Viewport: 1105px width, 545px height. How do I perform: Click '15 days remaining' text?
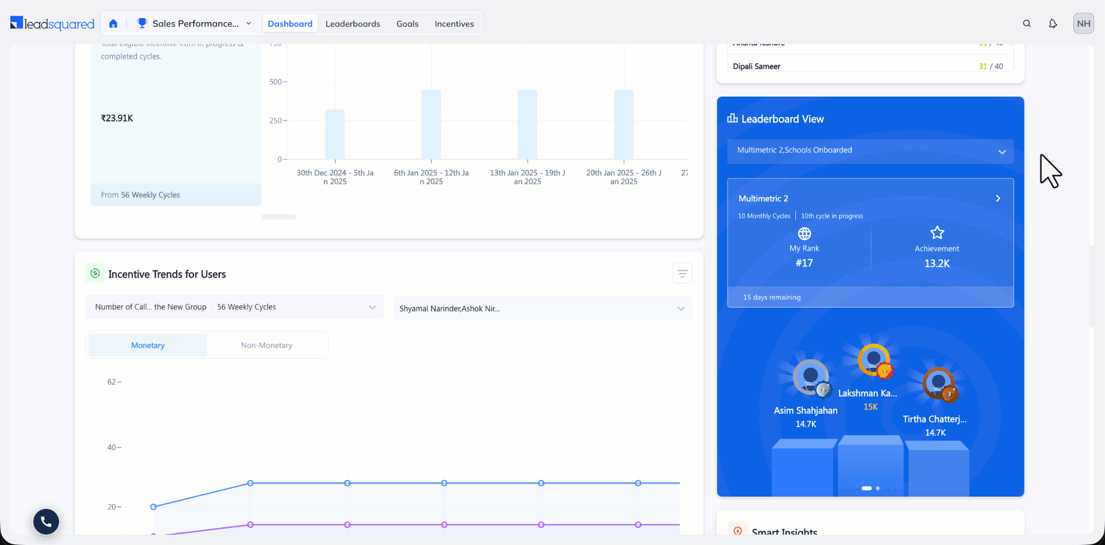772,297
